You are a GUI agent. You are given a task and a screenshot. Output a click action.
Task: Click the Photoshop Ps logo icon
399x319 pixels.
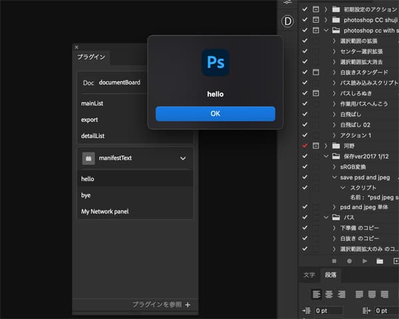215,63
